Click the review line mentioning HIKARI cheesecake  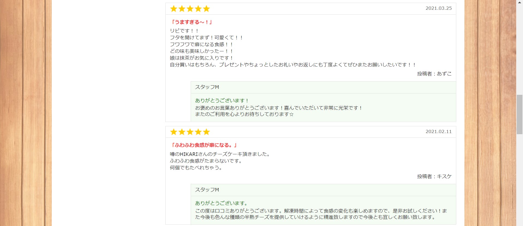pyautogui.click(x=220, y=154)
